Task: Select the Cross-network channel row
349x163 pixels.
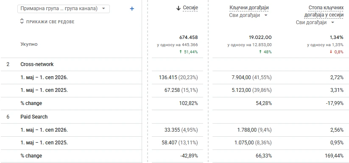Action: (37, 64)
